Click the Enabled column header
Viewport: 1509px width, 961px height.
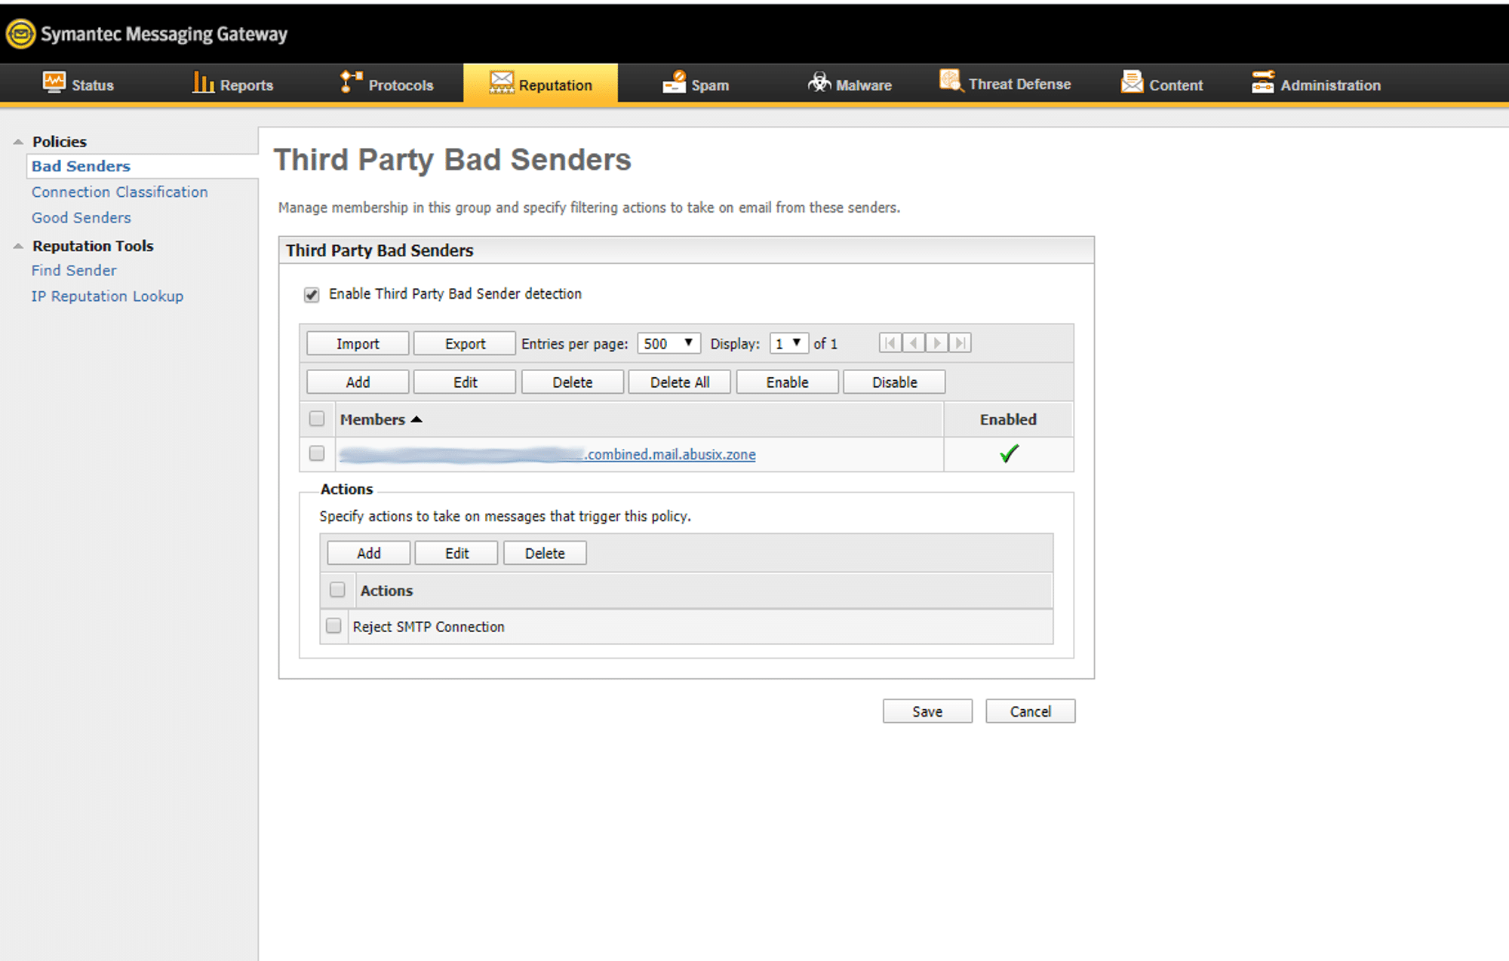click(x=1008, y=419)
